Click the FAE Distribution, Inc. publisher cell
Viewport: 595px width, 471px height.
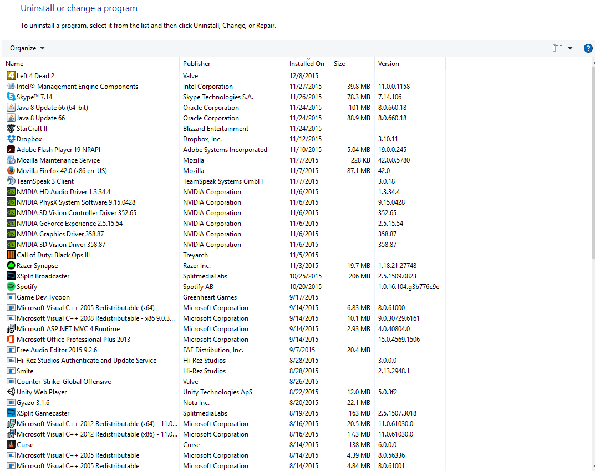(x=213, y=350)
